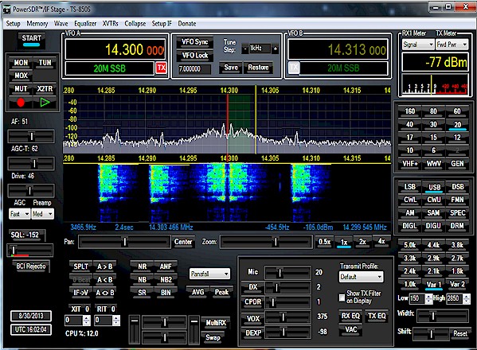Click the plus tune step button

(275, 49)
